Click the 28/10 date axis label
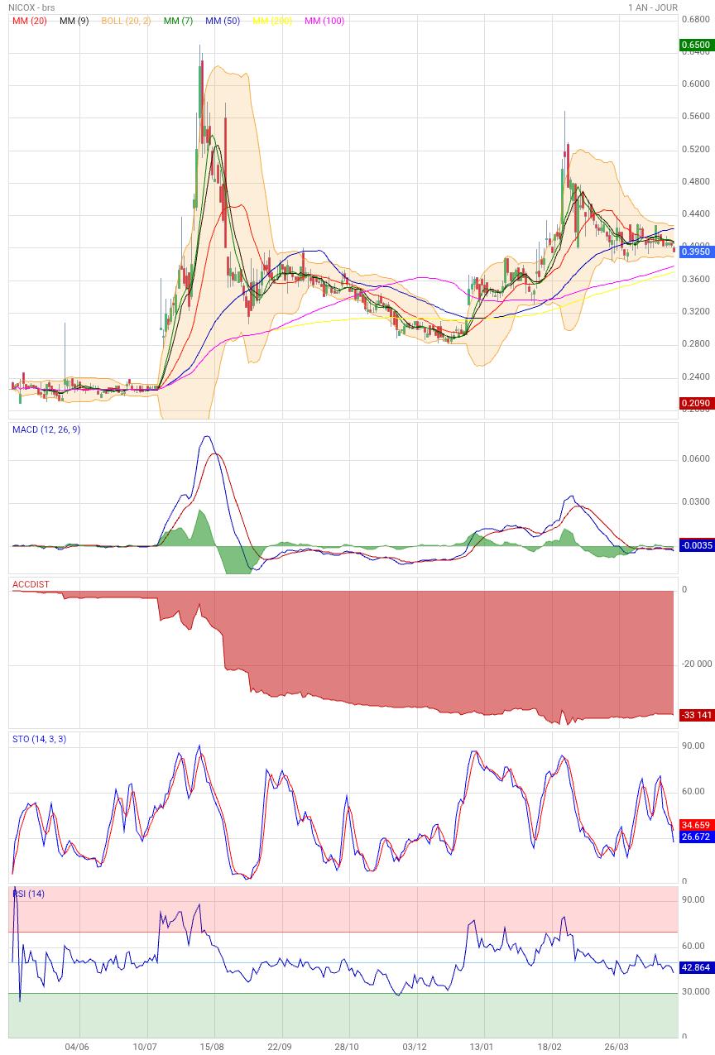715x1055 pixels. [347, 1047]
